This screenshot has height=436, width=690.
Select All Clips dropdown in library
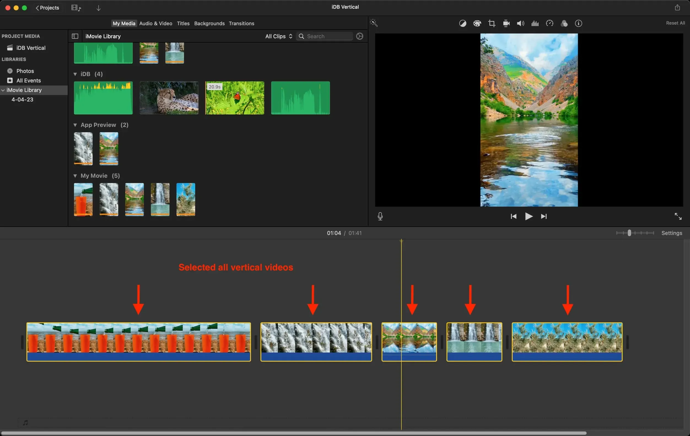click(x=279, y=36)
